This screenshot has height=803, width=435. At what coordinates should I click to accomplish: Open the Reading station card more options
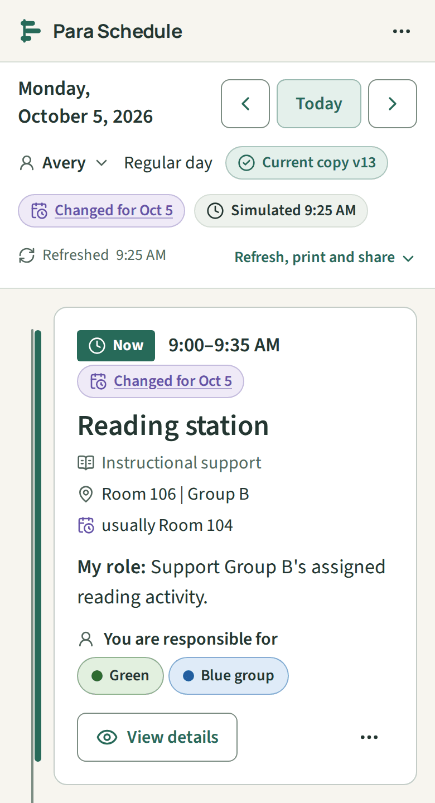tap(369, 737)
